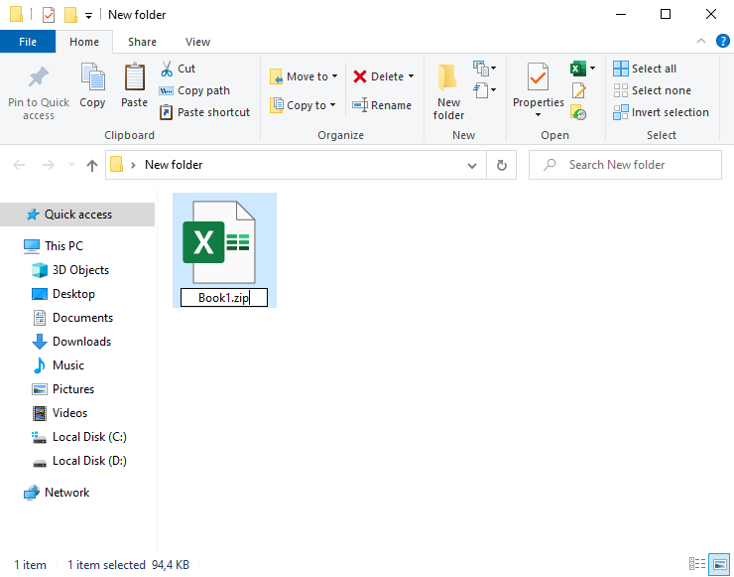Switch to details view in status bar
The height and width of the screenshot is (577, 734).
click(697, 564)
